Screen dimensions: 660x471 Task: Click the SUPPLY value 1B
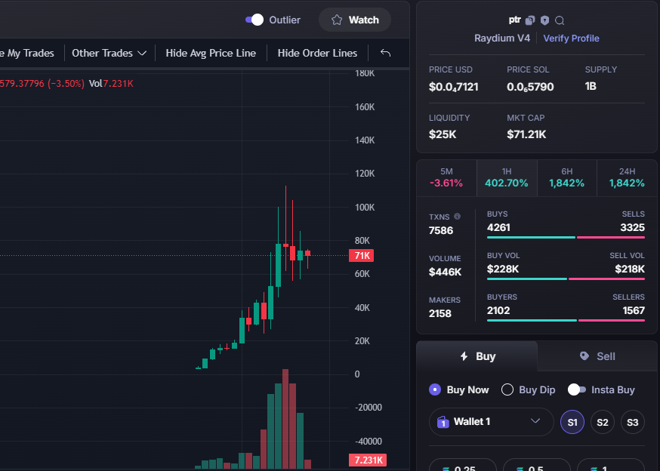[591, 86]
